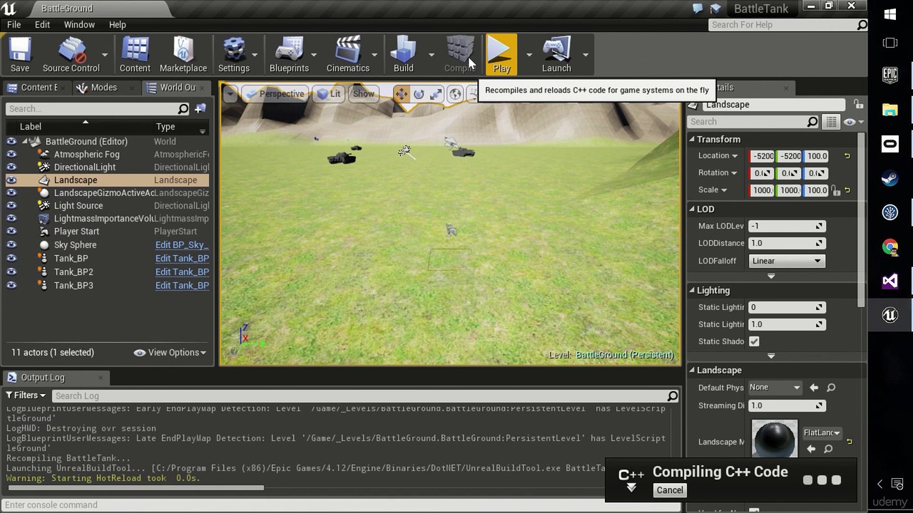
Task: Collapse the BattleGround (Editor) tree node
Action: 25,142
